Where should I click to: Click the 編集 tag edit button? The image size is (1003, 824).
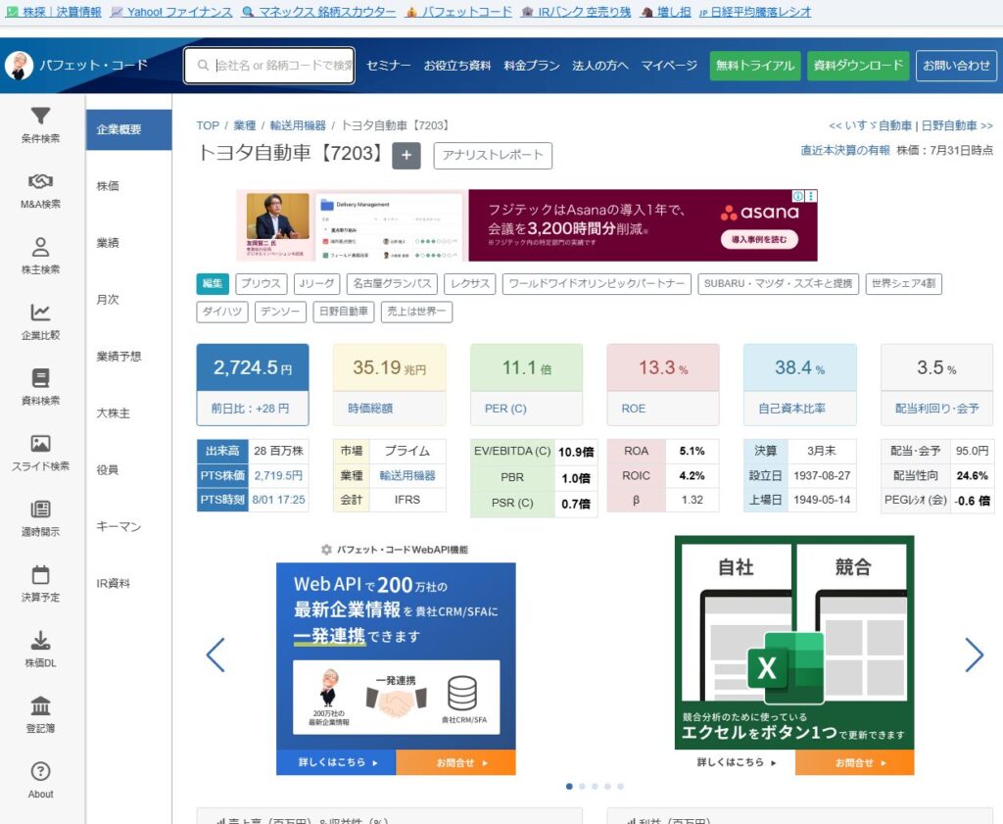click(x=213, y=283)
